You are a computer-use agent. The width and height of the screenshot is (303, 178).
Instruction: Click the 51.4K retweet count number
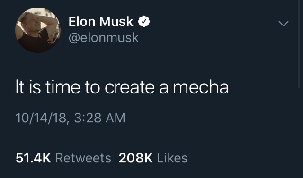tap(33, 158)
